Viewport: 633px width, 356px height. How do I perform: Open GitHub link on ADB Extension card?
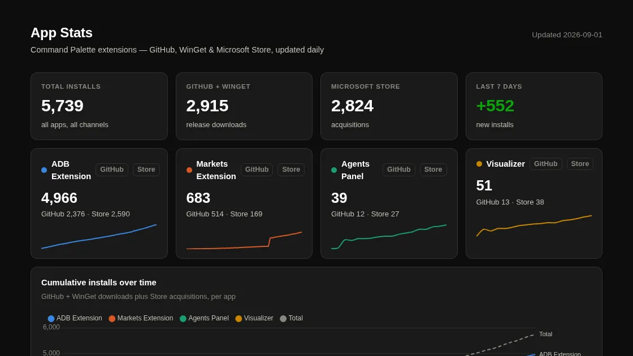[x=112, y=170]
